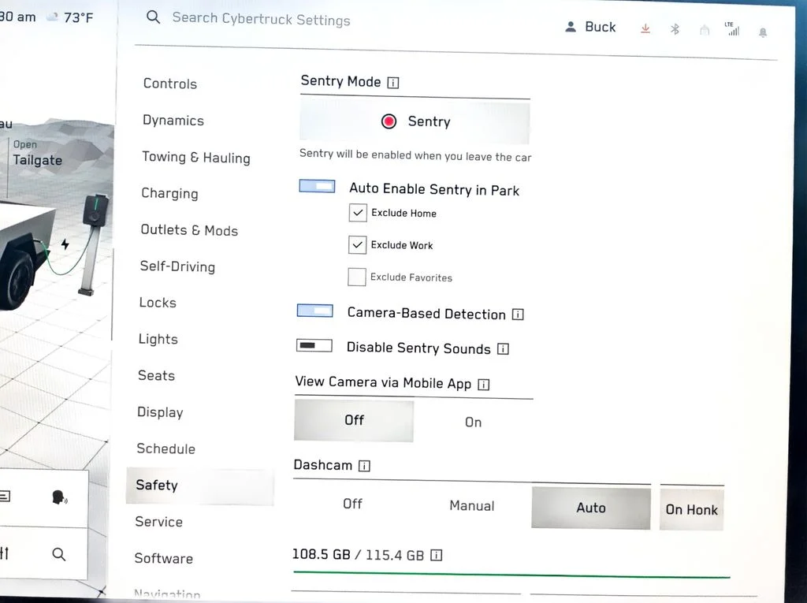
Task: Open the Dynamics settings section
Action: (173, 120)
